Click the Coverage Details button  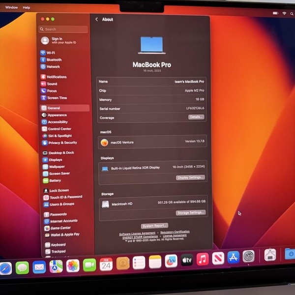point(196,117)
